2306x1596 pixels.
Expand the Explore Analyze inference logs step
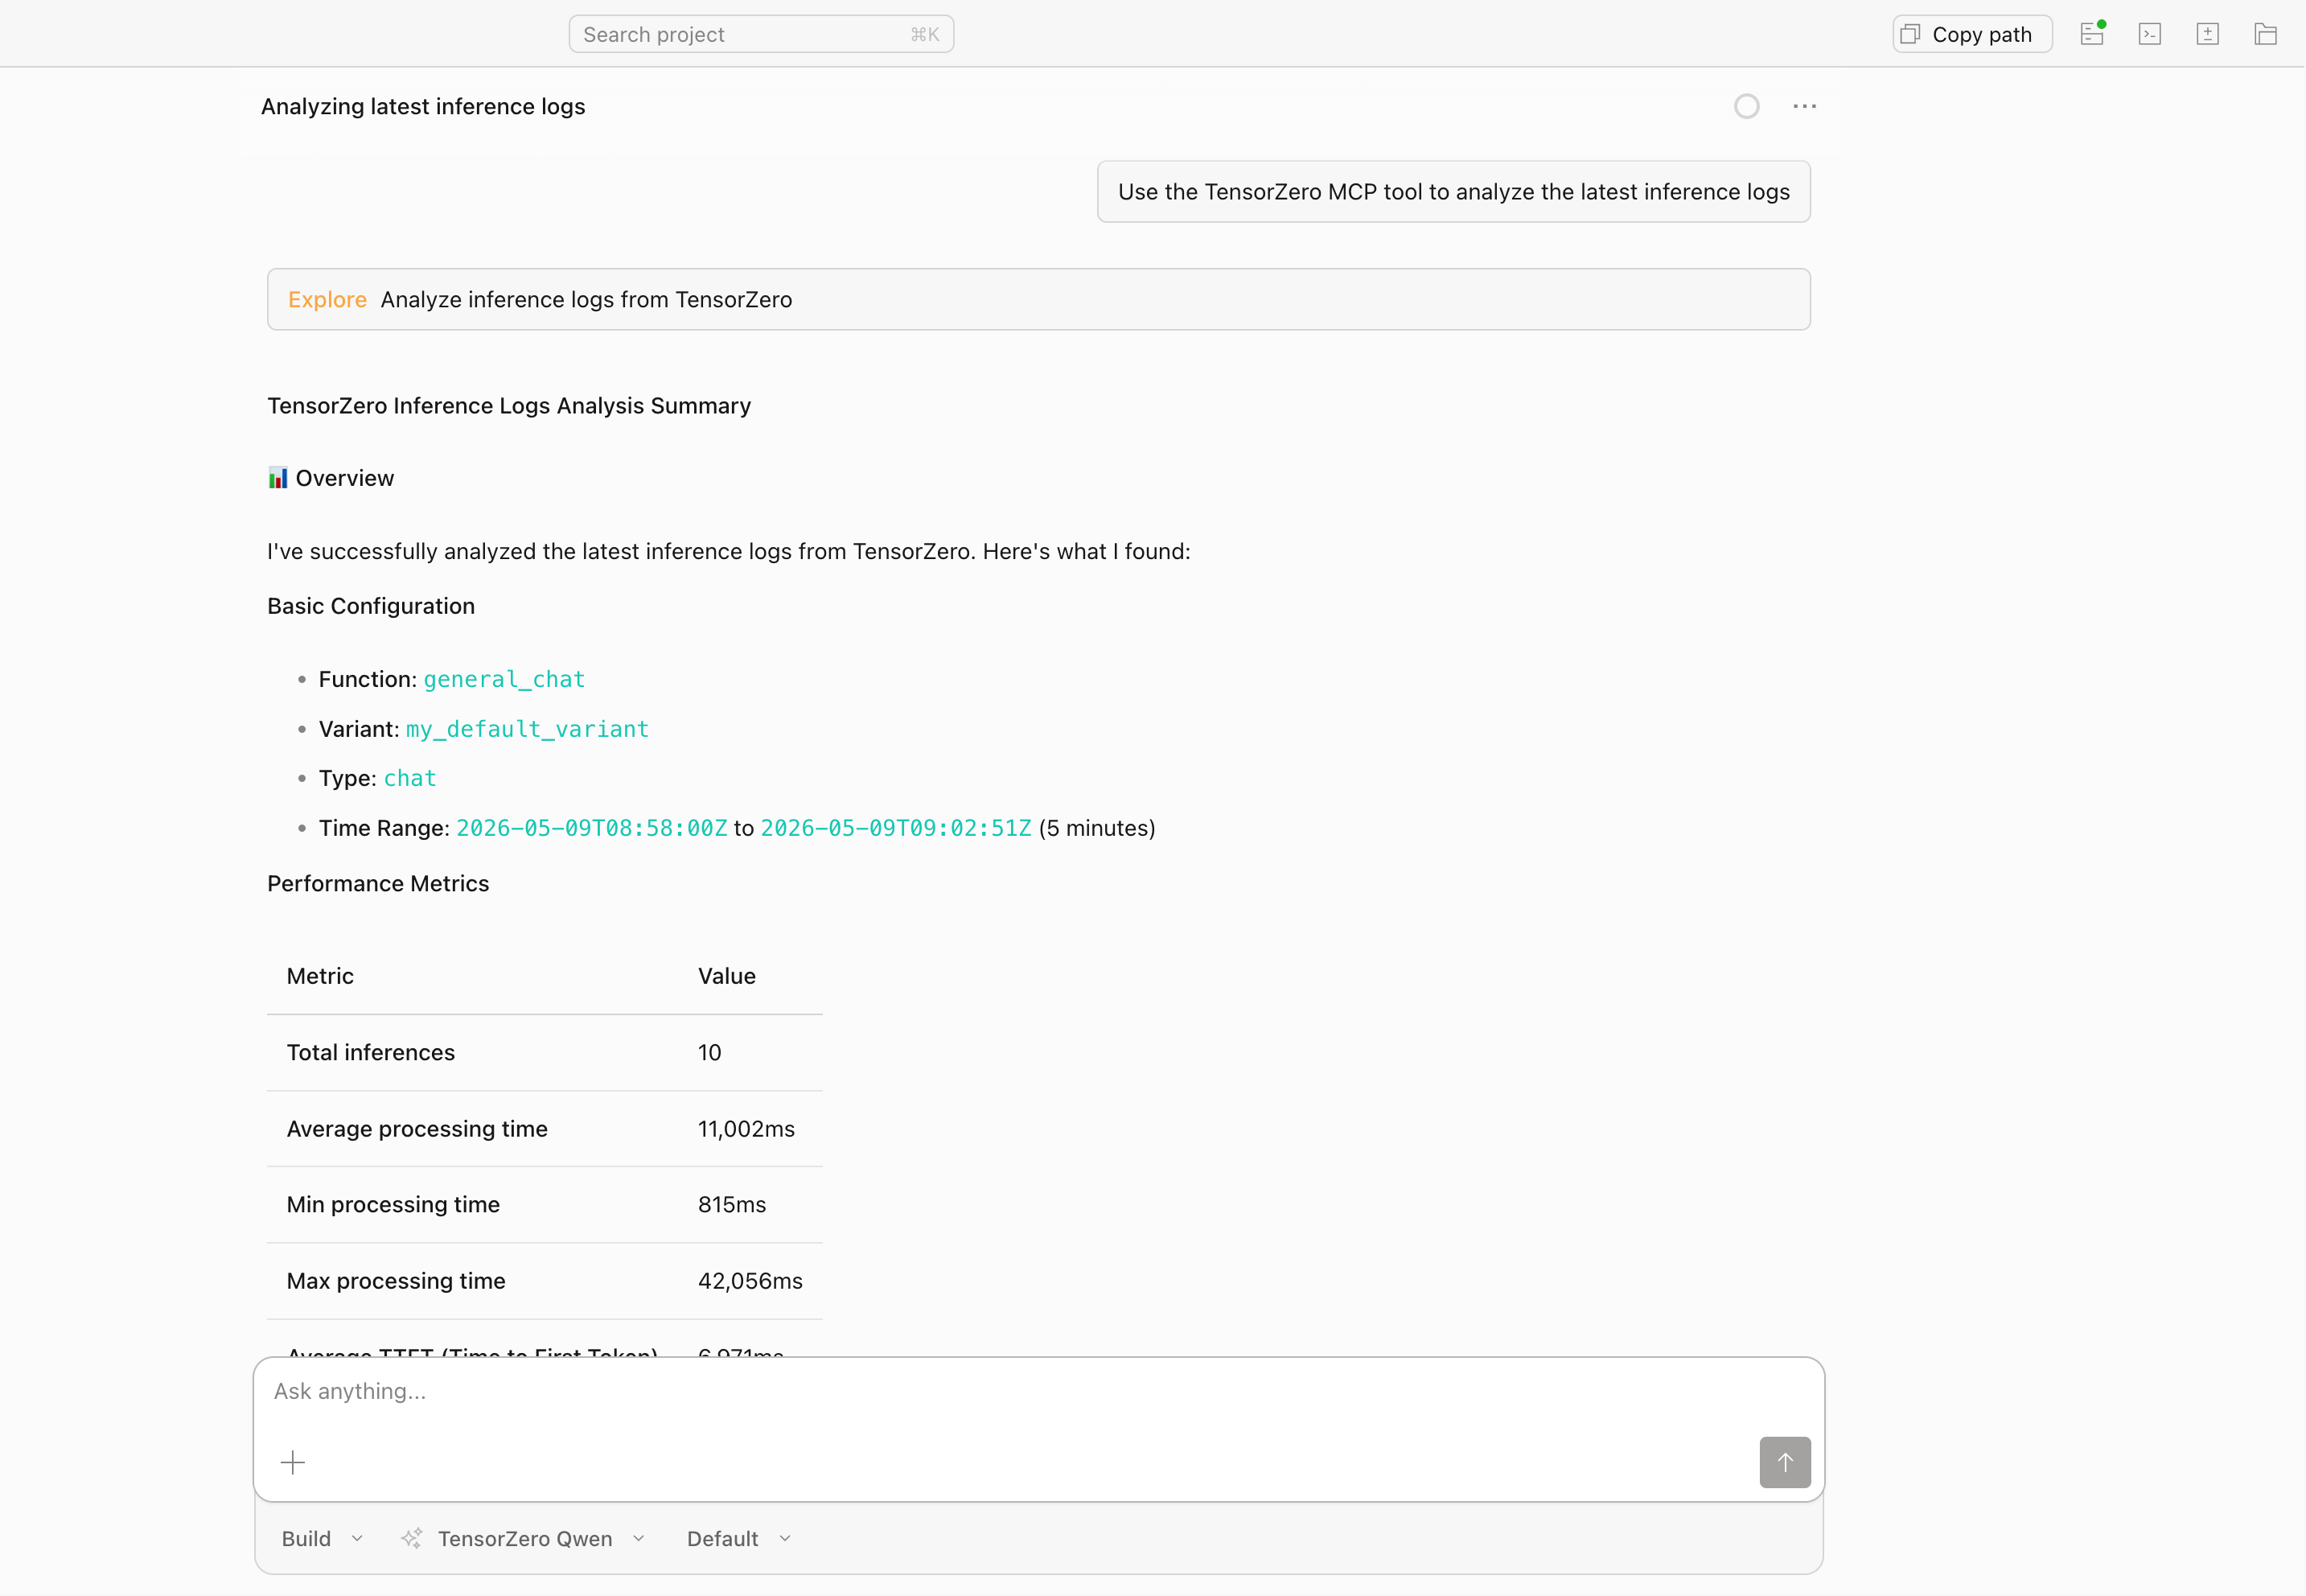point(1038,299)
